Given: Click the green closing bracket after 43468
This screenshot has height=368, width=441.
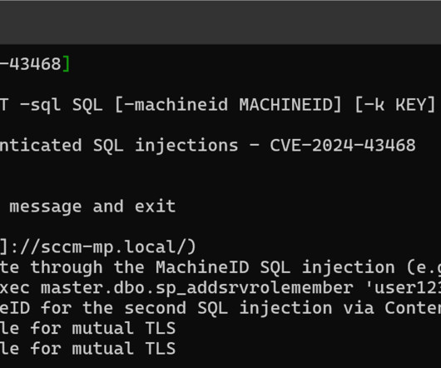Looking at the screenshot, I should click(x=66, y=64).
